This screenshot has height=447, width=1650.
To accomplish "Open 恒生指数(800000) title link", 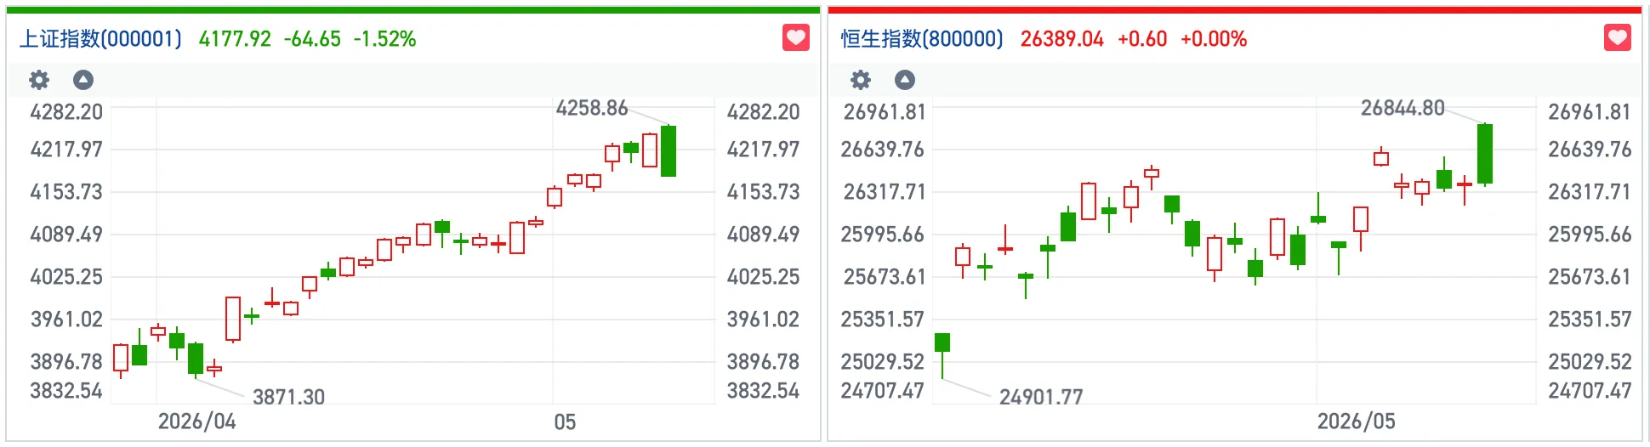I will pos(922,39).
